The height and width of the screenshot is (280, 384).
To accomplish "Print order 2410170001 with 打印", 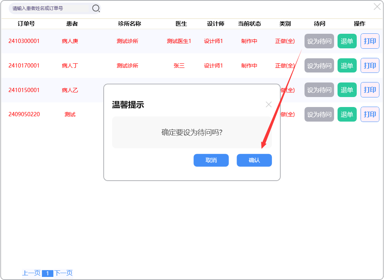I will click(x=370, y=66).
